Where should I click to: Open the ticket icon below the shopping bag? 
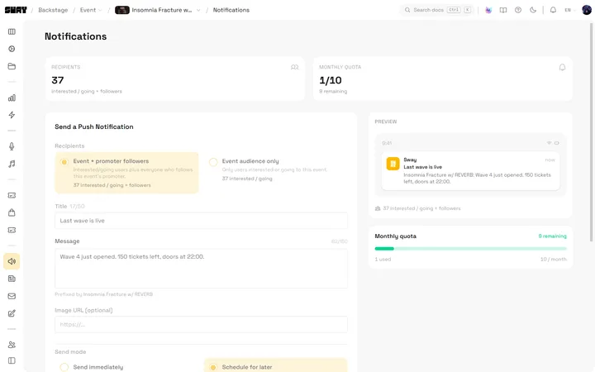[12, 230]
